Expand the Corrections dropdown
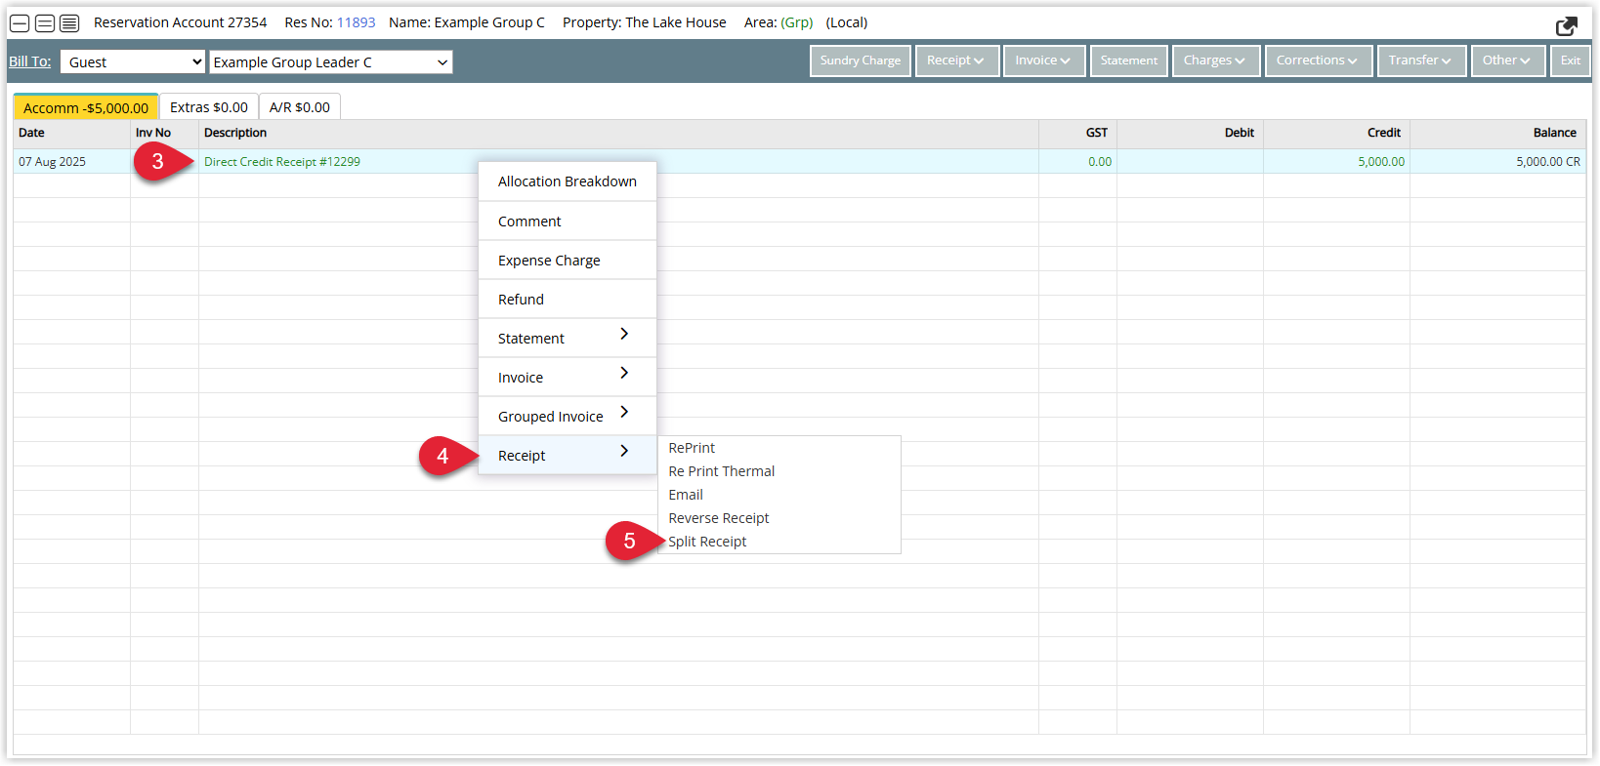This screenshot has height=766, width=1600. click(1318, 60)
